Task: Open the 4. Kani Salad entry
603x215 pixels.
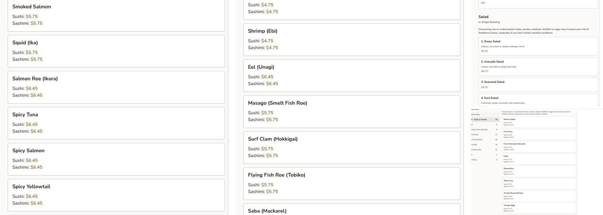Action: pyautogui.click(x=538, y=100)
